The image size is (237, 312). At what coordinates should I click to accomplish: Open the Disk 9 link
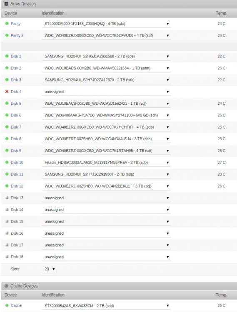click(x=16, y=151)
